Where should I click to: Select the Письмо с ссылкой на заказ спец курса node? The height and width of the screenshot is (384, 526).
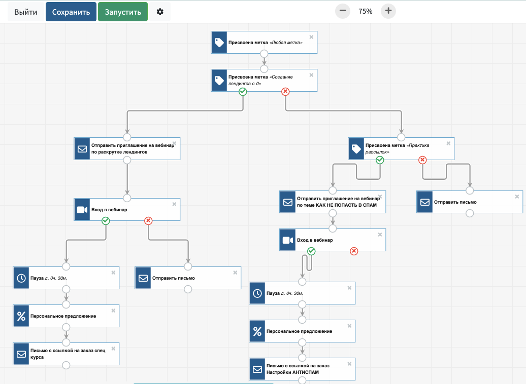point(71,354)
